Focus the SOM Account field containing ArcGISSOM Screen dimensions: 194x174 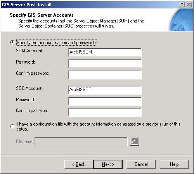(105, 52)
